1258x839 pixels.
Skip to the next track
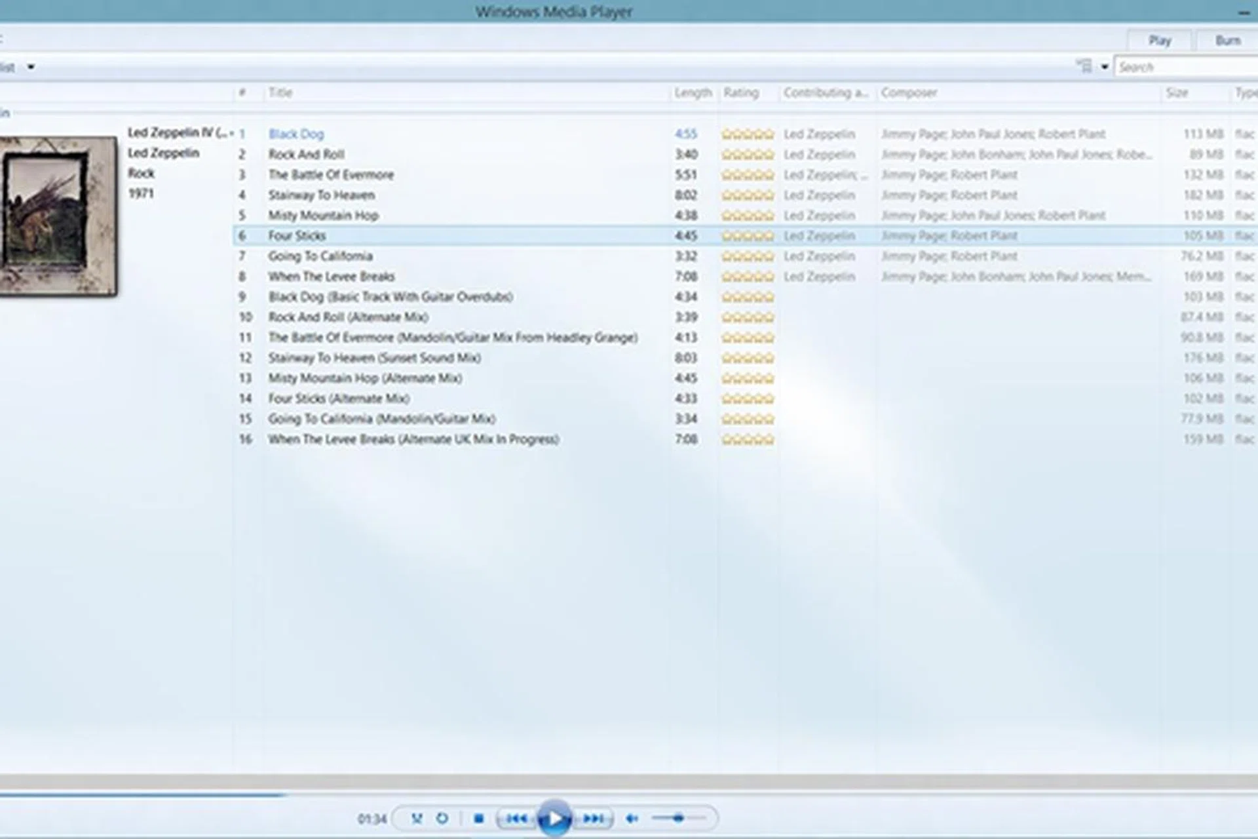[x=594, y=818]
